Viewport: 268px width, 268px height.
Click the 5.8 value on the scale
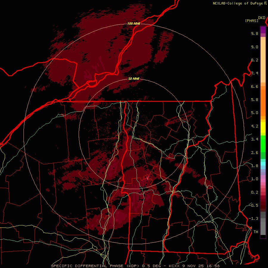(255, 100)
